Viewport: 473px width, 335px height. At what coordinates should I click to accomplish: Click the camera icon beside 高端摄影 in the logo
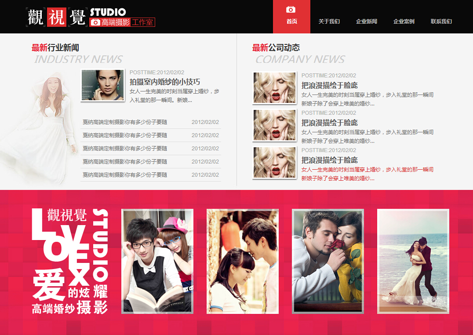[x=95, y=22]
